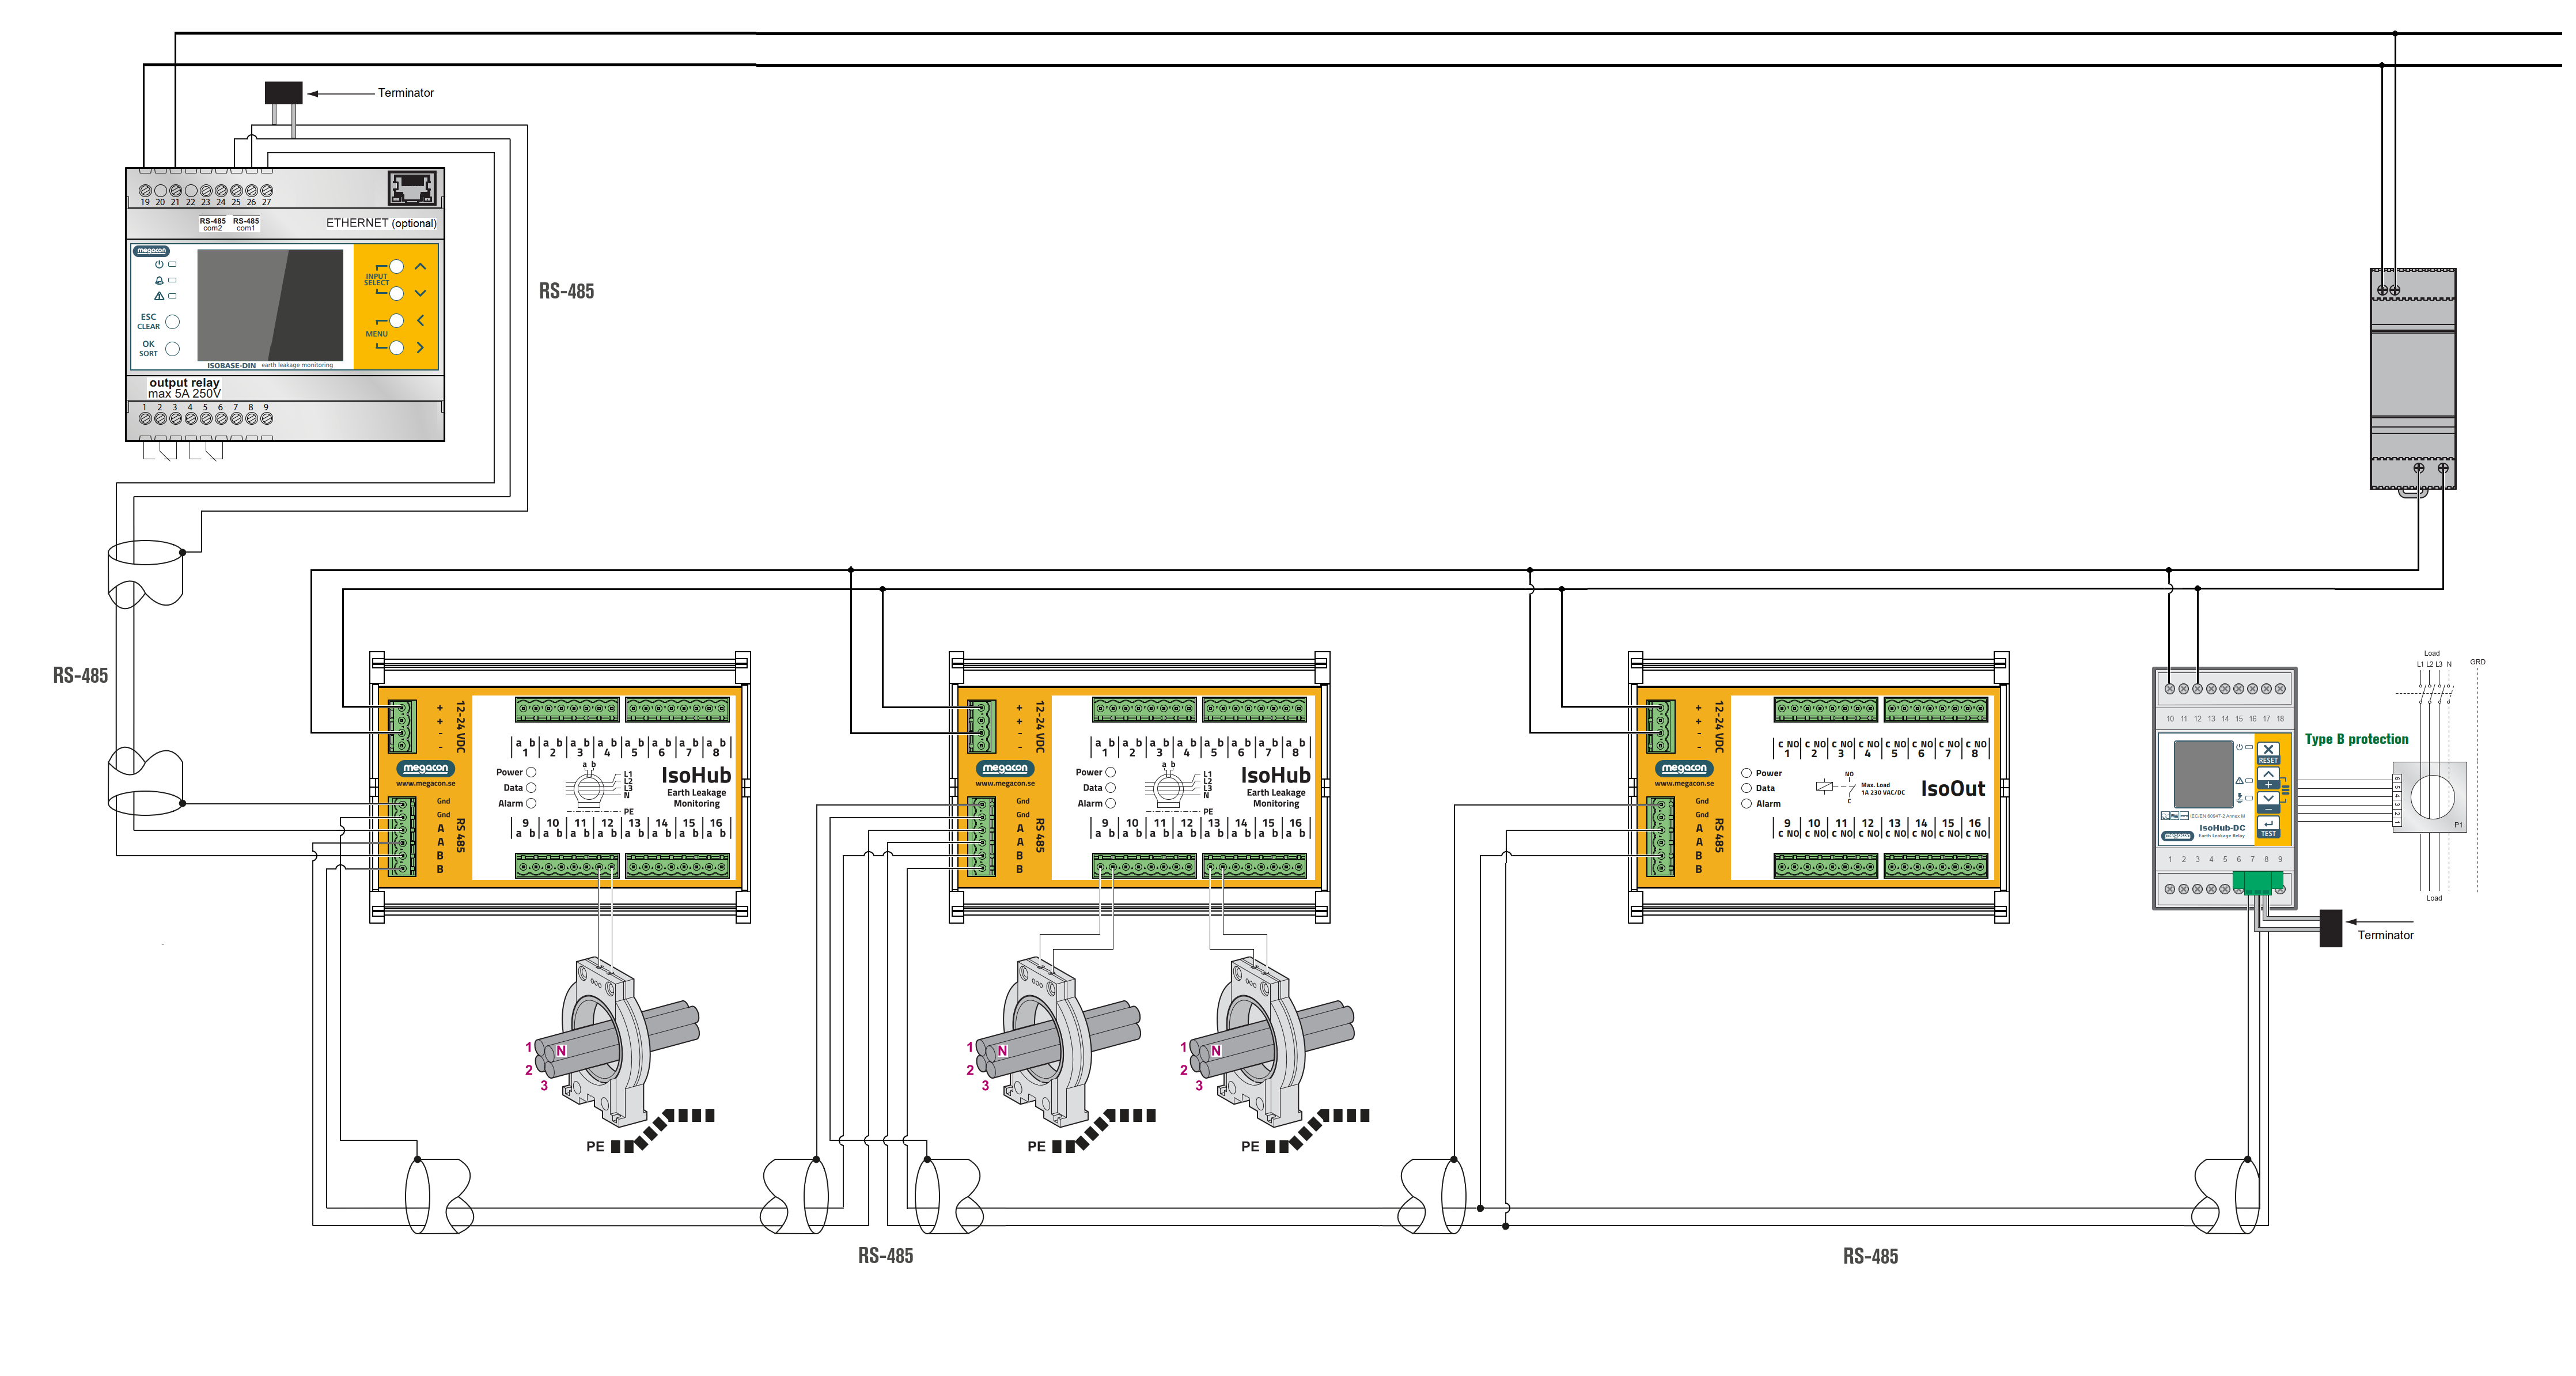
Task: Click the green connector on IsoHub-DC
Action: (x=2257, y=883)
